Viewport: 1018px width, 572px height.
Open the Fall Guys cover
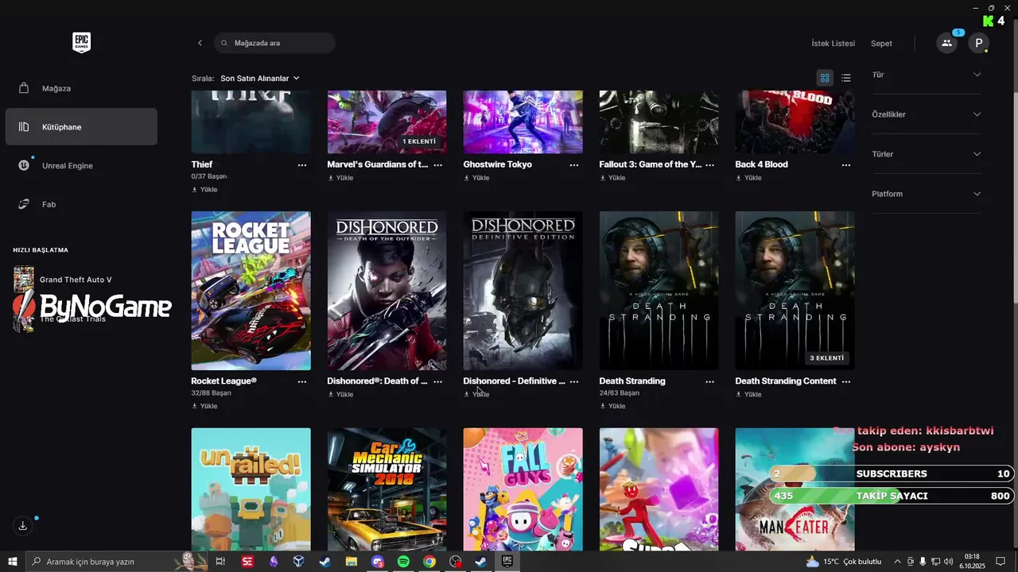pos(523,489)
